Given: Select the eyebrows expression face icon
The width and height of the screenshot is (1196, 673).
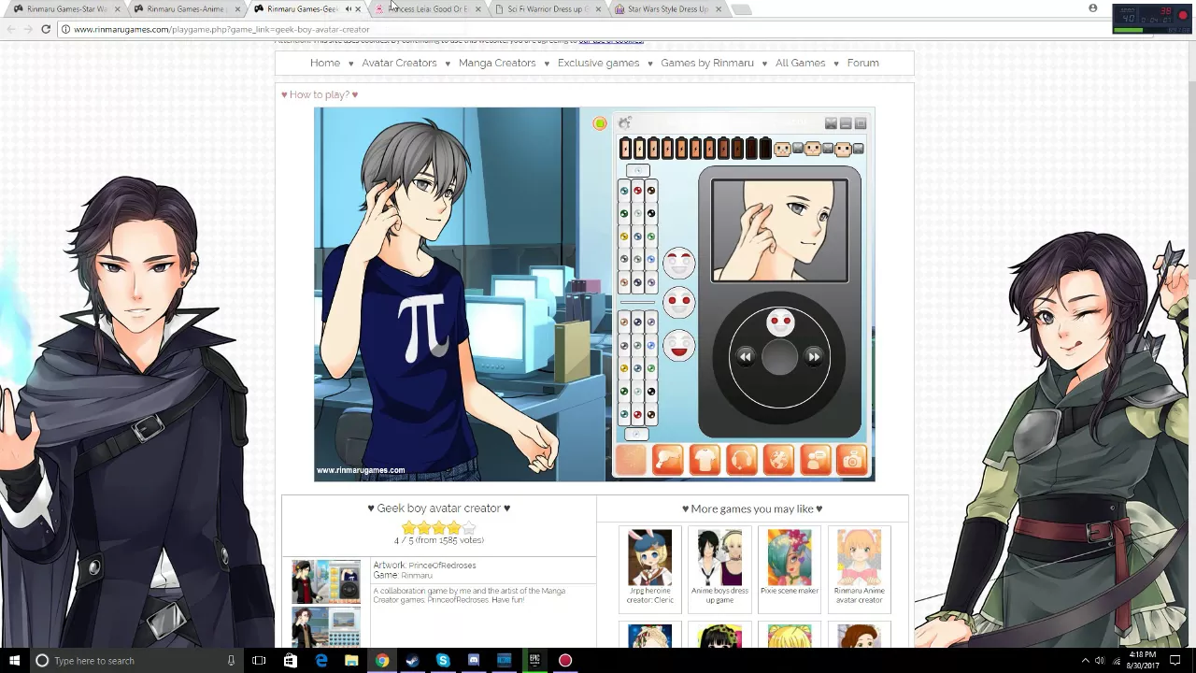Looking at the screenshot, I should (679, 262).
